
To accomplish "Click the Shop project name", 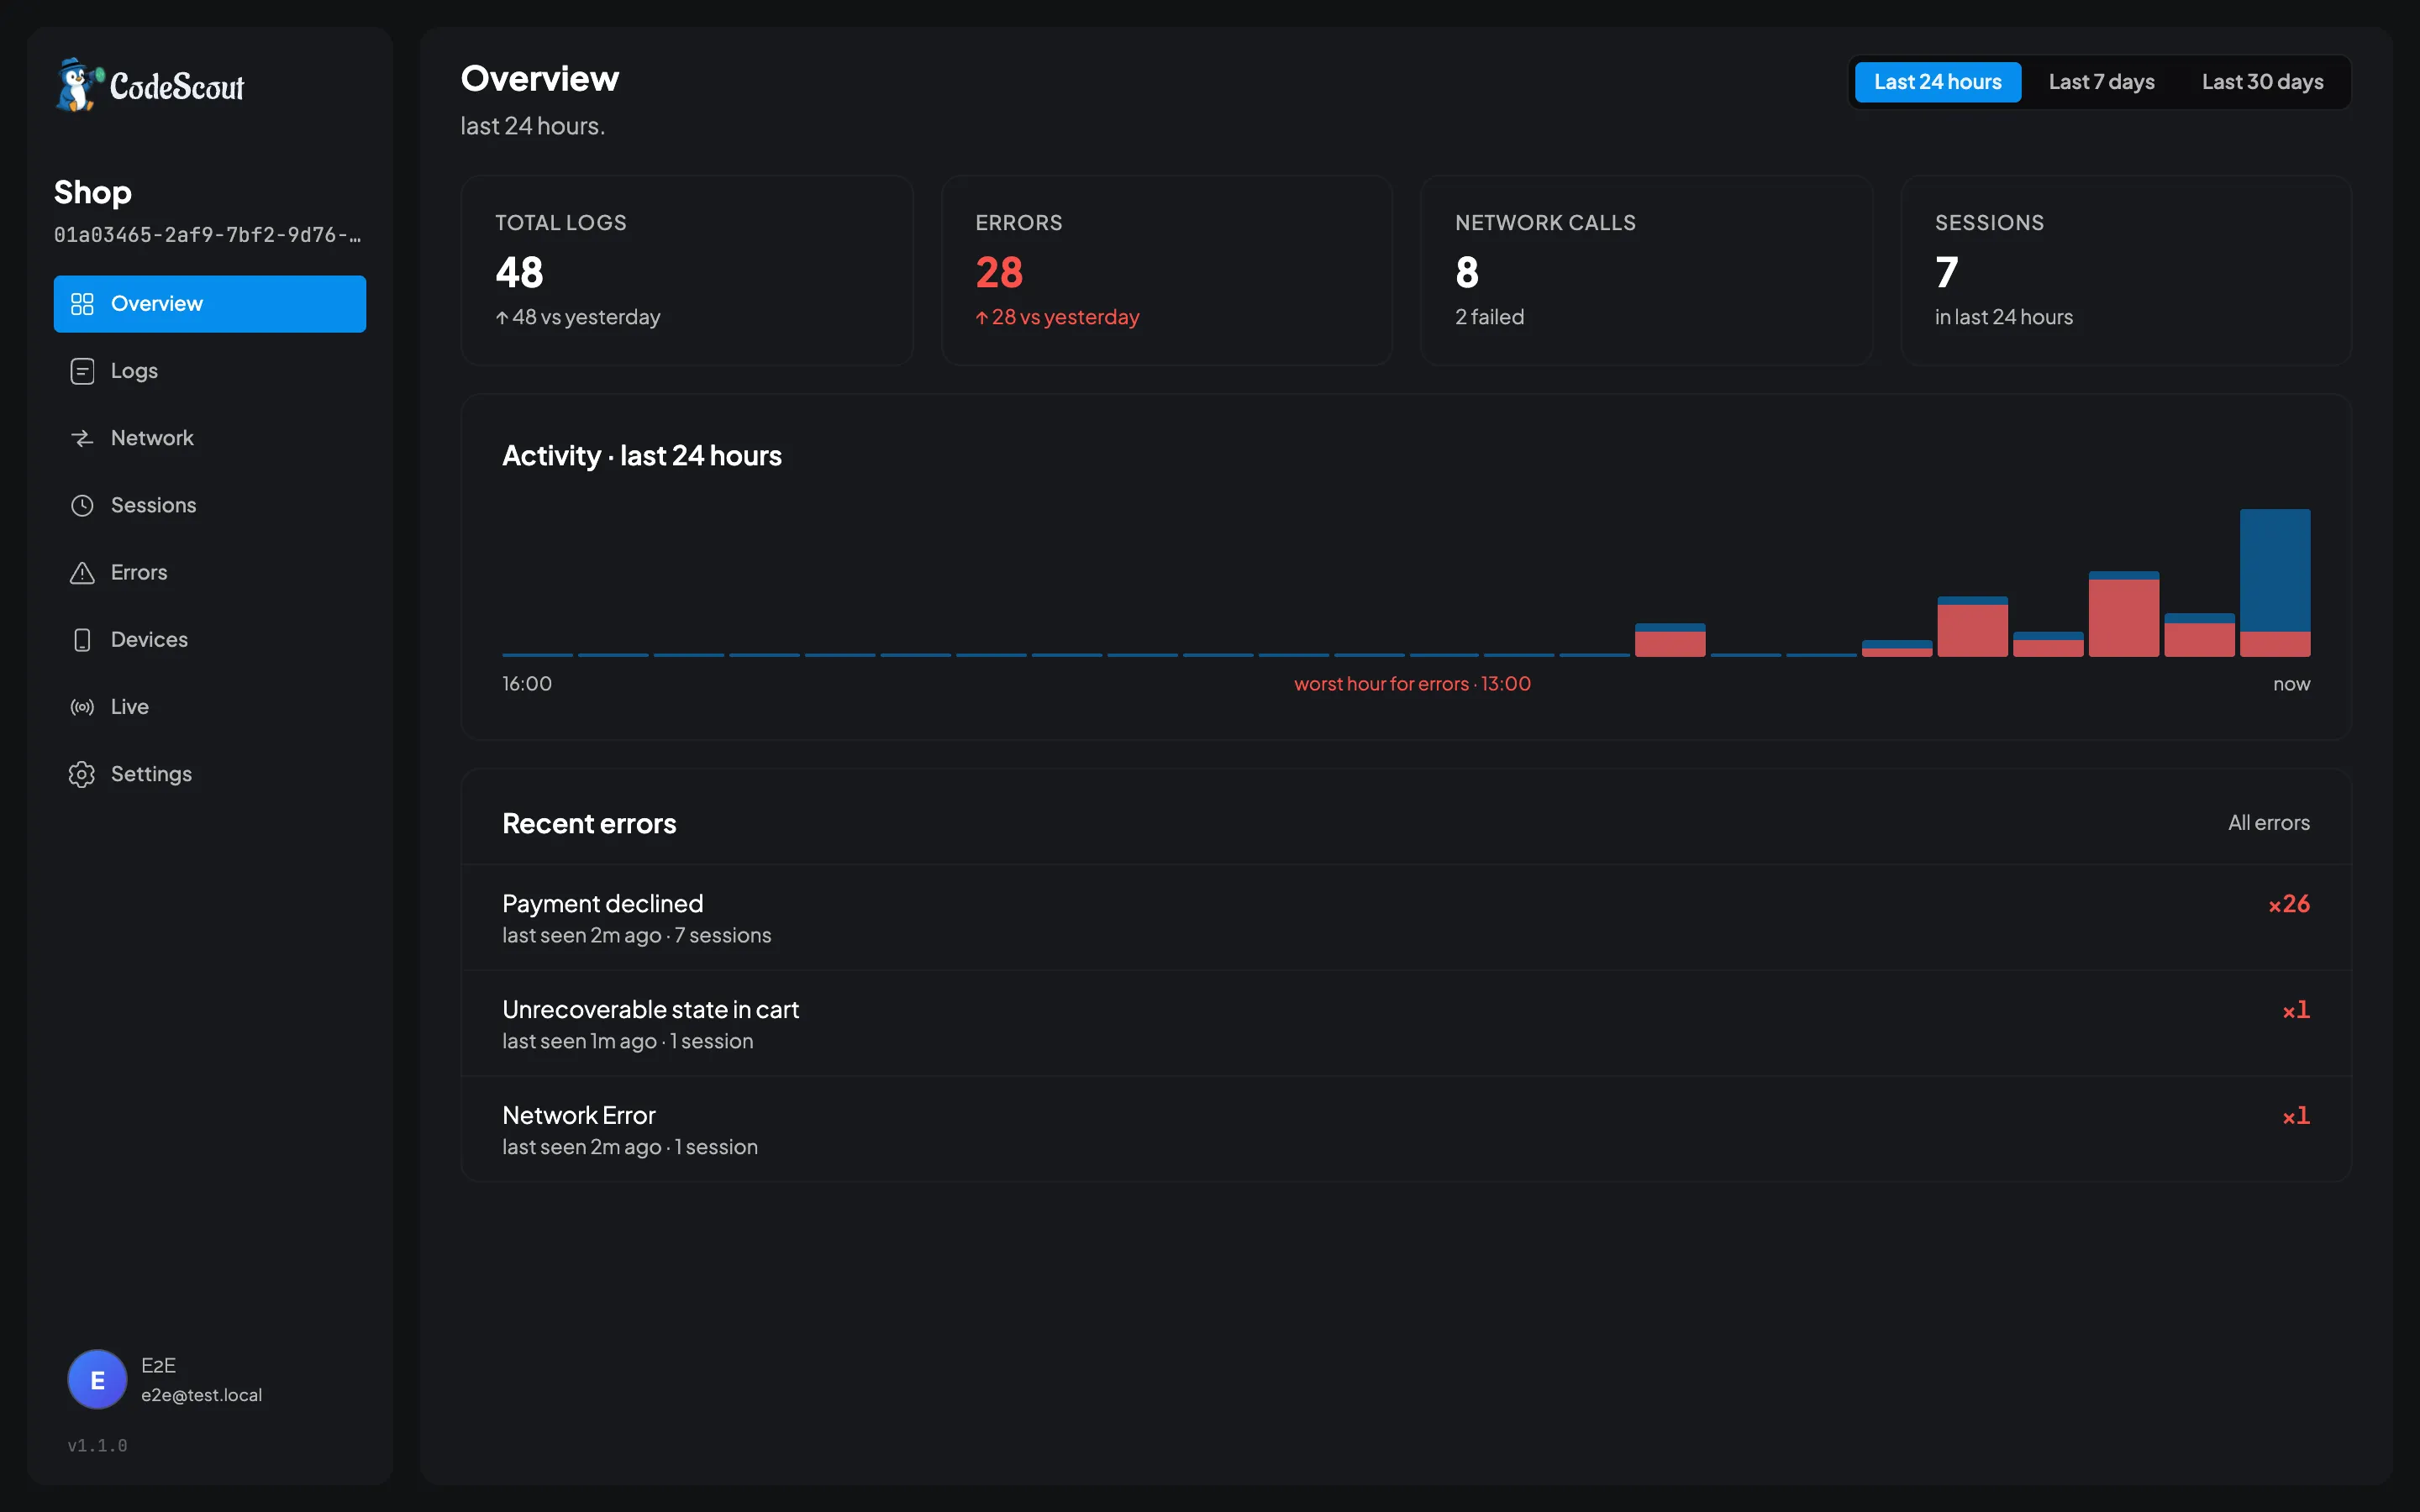I will point(93,192).
